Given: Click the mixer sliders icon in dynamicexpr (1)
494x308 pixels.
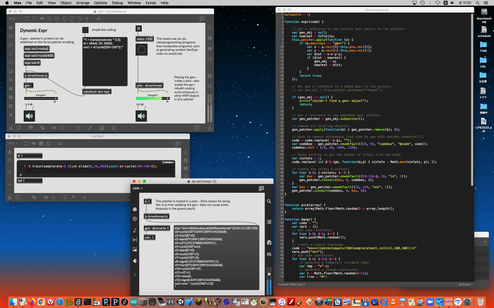Looking at the screenshot, I should tap(269, 254).
